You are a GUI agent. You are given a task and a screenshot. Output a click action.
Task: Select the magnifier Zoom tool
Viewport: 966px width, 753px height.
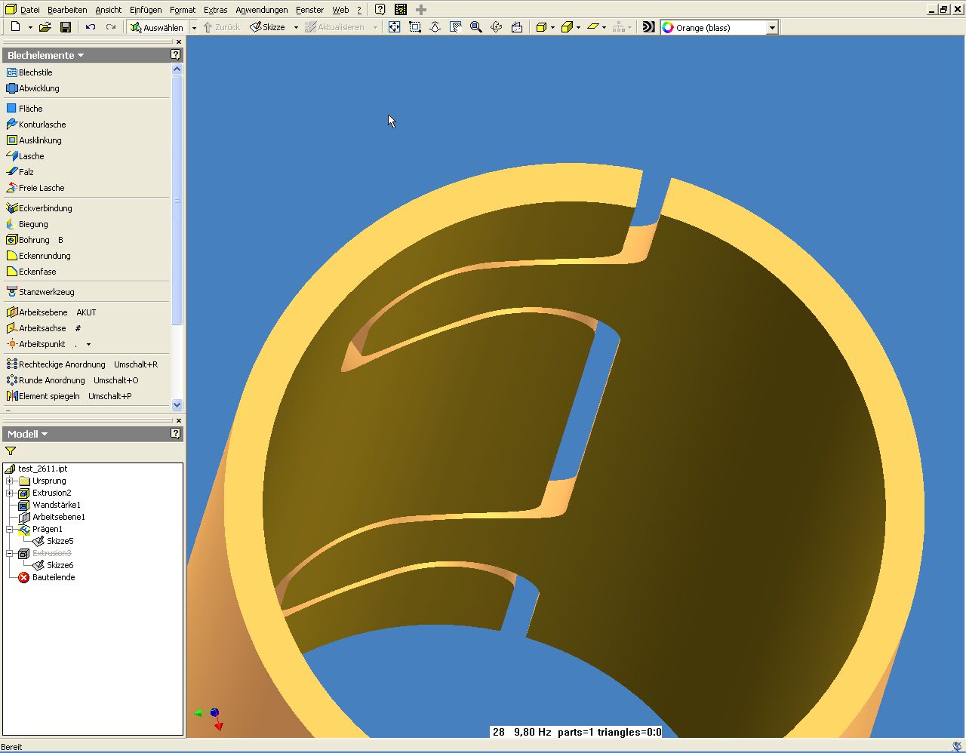476,27
